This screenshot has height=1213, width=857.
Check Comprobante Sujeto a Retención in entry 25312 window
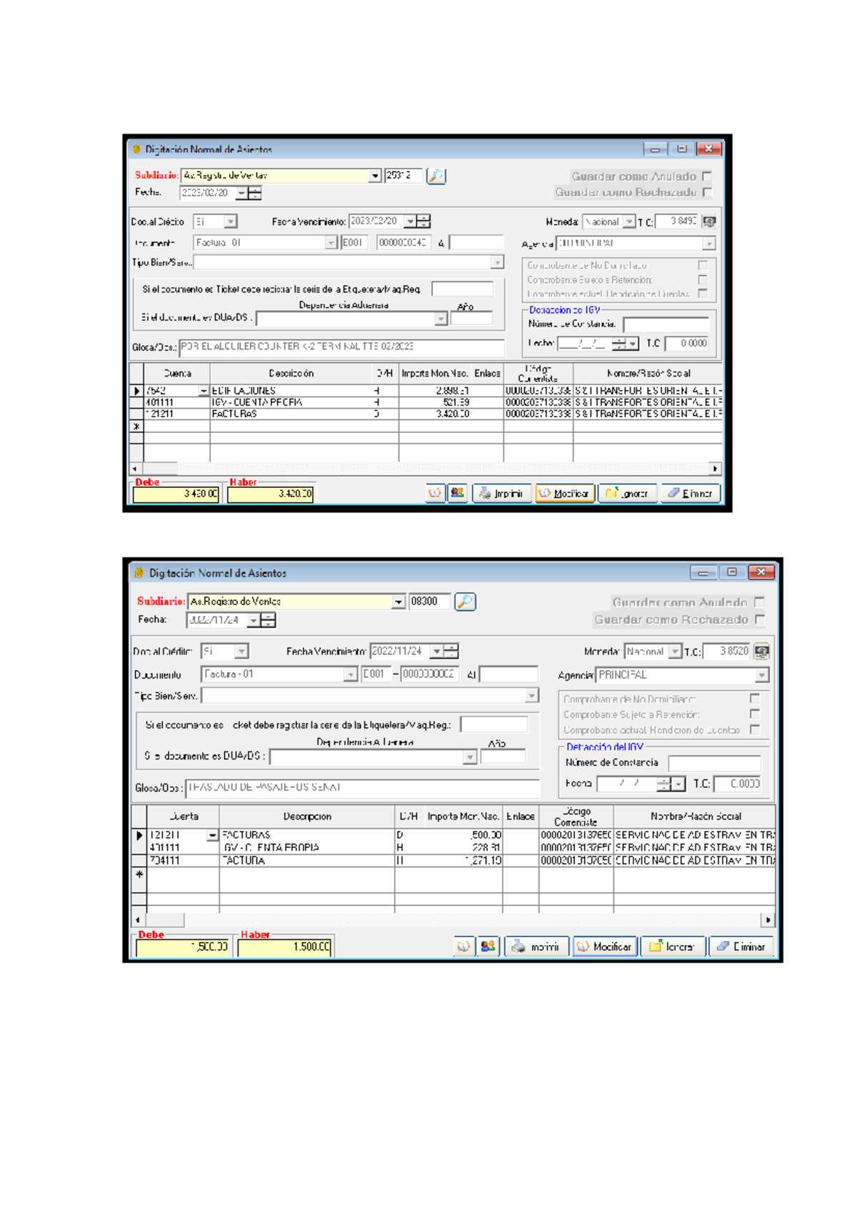coord(703,279)
